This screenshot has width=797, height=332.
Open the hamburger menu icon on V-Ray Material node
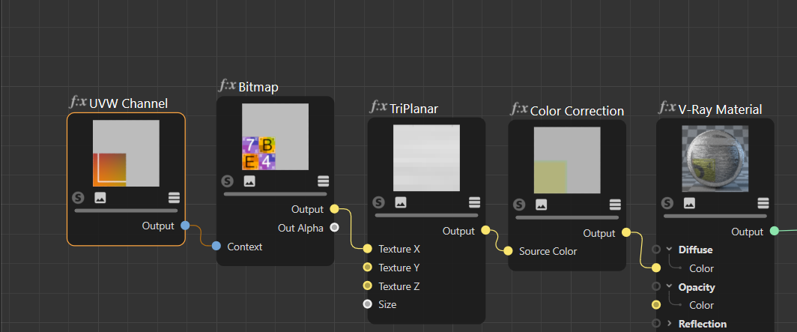[763, 203]
